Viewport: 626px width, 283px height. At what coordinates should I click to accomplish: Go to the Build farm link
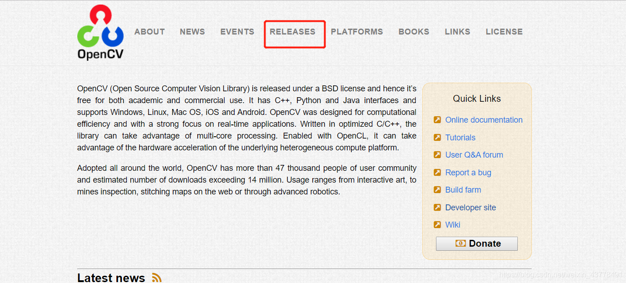pyautogui.click(x=463, y=190)
